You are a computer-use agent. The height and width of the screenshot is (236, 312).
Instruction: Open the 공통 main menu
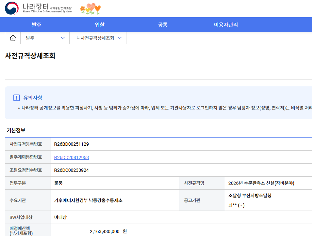[x=163, y=25]
